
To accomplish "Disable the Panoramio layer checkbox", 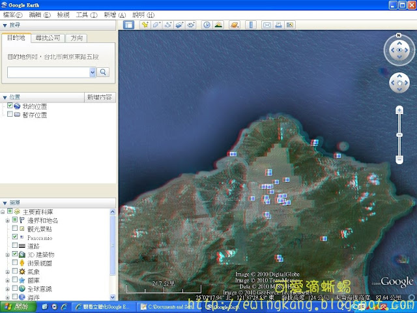I will point(15,237).
